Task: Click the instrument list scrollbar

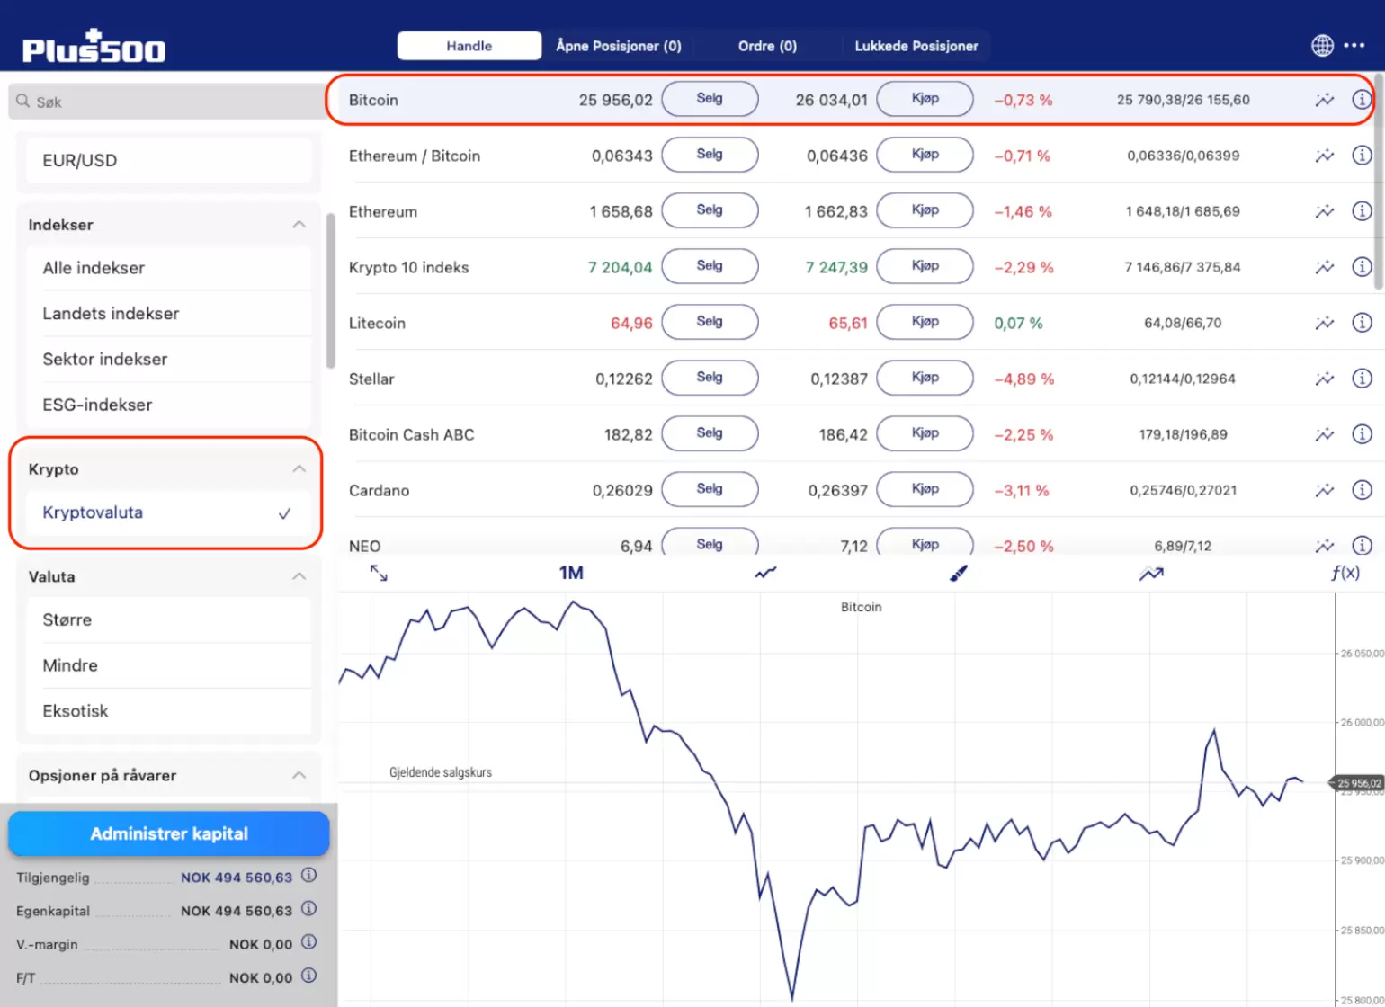Action: (1379, 180)
